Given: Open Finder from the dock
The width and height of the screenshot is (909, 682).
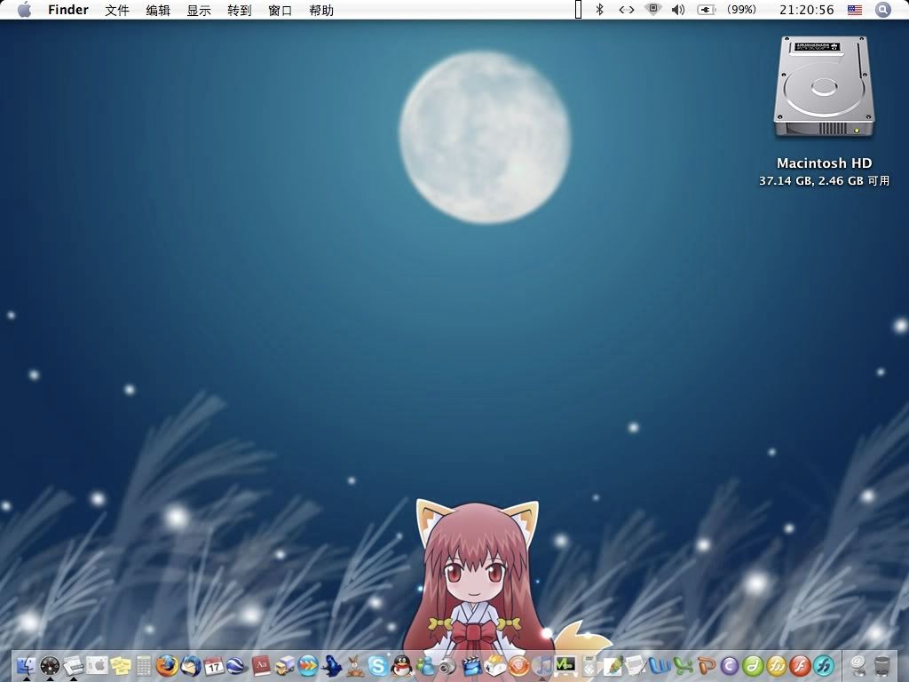Looking at the screenshot, I should [x=27, y=665].
